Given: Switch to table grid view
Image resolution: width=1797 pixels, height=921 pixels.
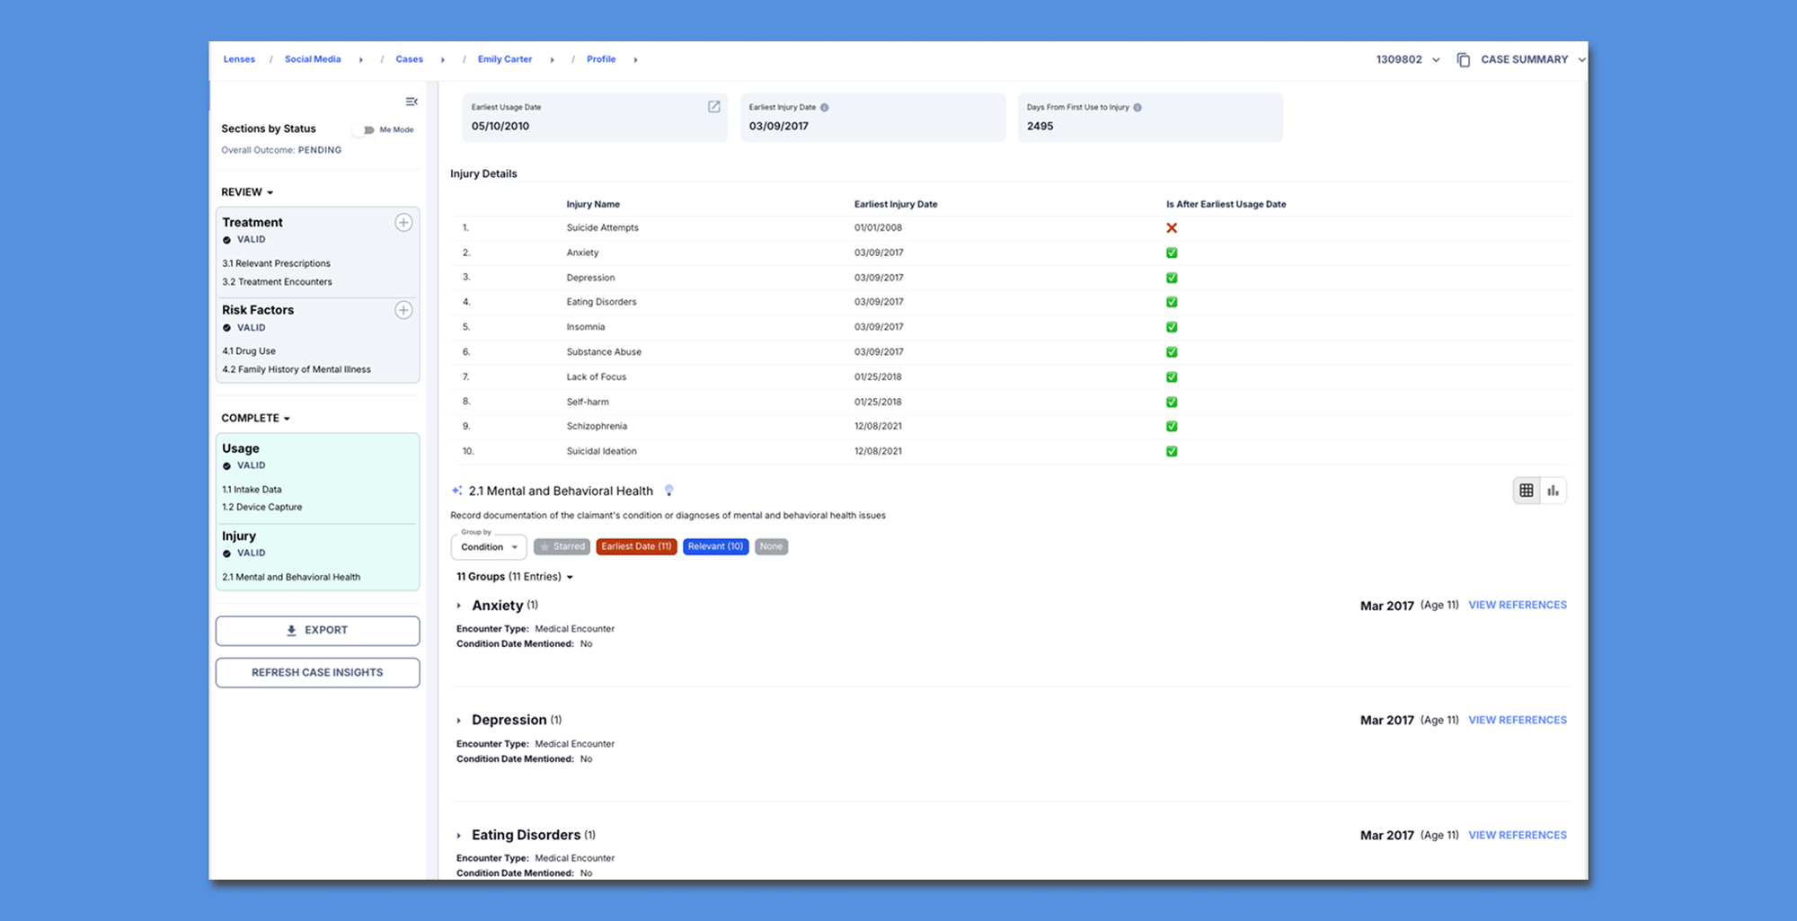Looking at the screenshot, I should 1527,491.
